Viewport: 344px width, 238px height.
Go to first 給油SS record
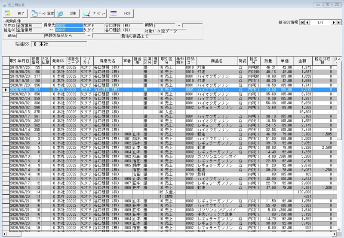pyautogui.click(x=302, y=22)
